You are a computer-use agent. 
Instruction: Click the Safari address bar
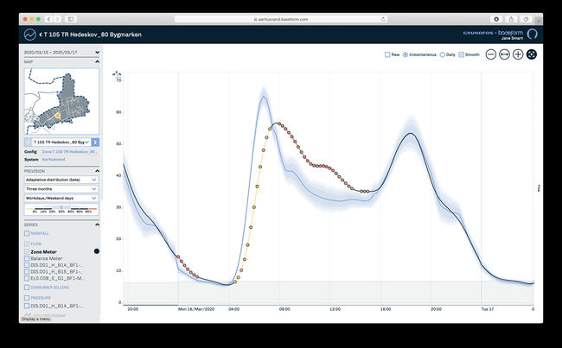[281, 19]
